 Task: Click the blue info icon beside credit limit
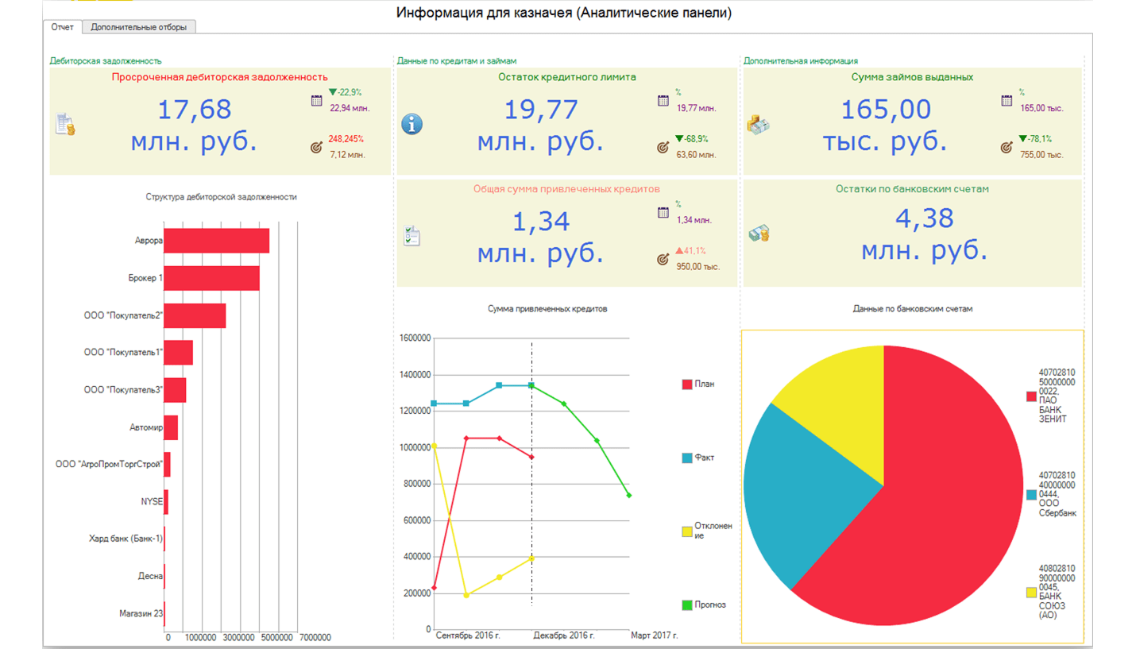coord(412,125)
